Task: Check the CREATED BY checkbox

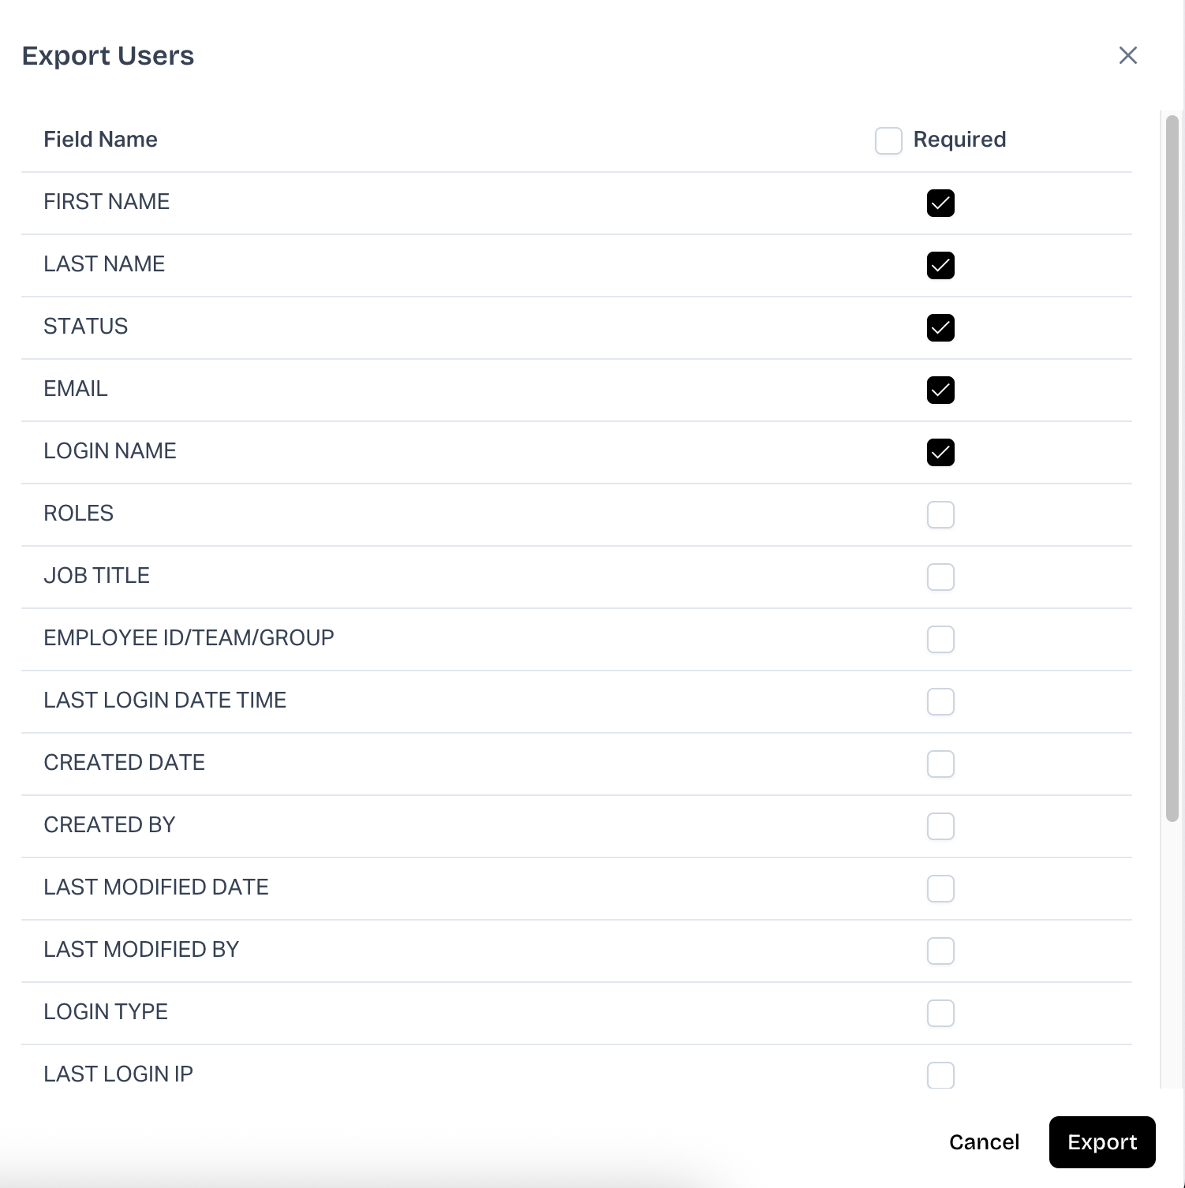Action: point(940,826)
